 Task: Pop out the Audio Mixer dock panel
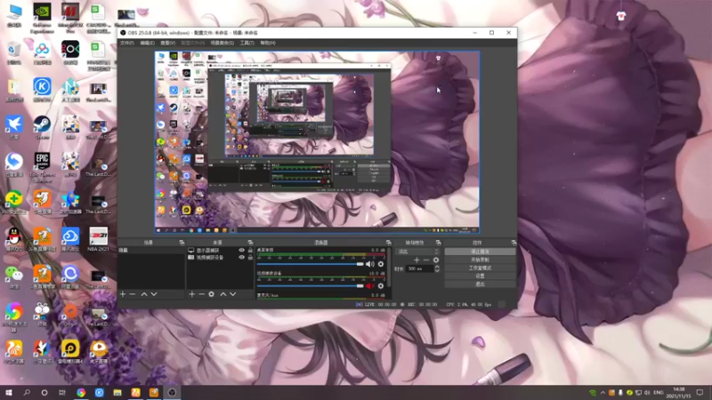(388, 243)
